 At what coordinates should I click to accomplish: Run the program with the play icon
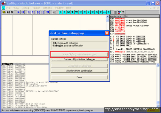point(19,12)
